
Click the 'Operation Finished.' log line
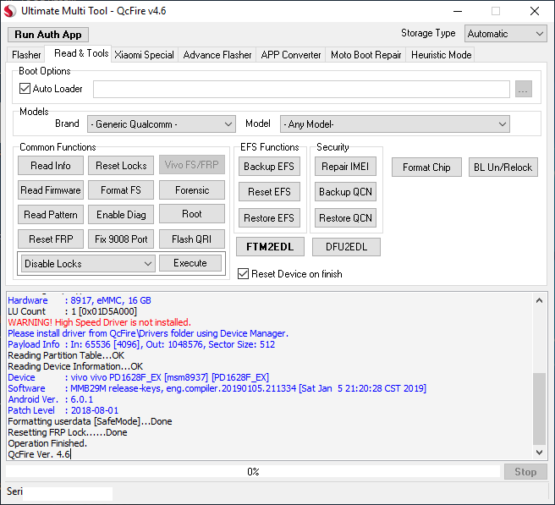click(x=47, y=443)
